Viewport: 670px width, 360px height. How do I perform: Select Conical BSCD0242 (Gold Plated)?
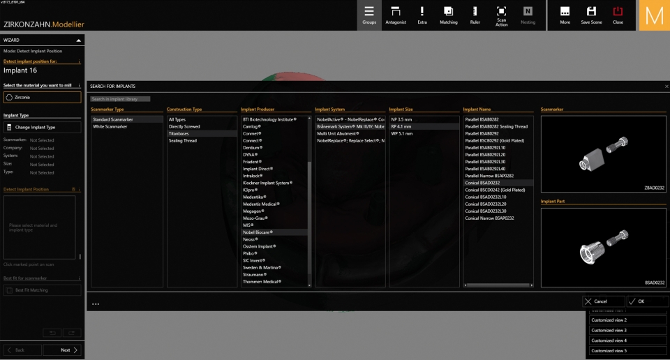pyautogui.click(x=498, y=190)
